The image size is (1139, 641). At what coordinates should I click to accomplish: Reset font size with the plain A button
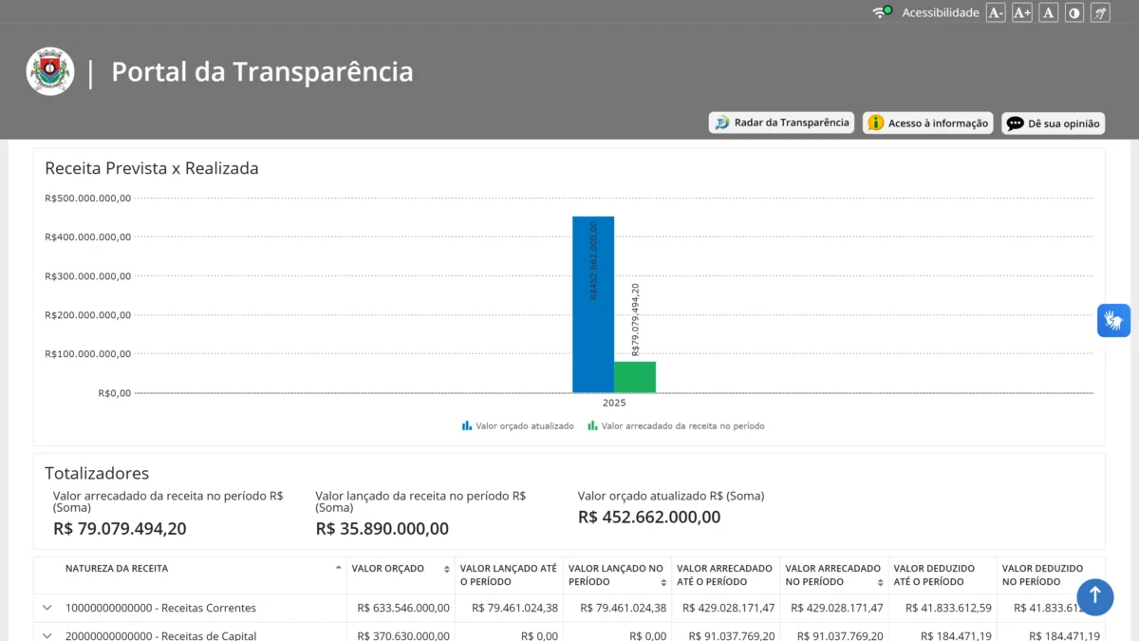point(1049,12)
